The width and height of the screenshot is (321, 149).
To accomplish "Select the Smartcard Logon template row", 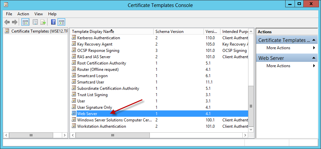I will click(x=92, y=76).
